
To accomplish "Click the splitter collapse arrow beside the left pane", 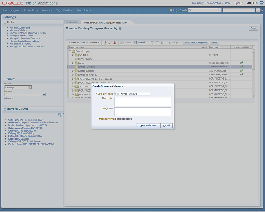I will [x=63, y=113].
